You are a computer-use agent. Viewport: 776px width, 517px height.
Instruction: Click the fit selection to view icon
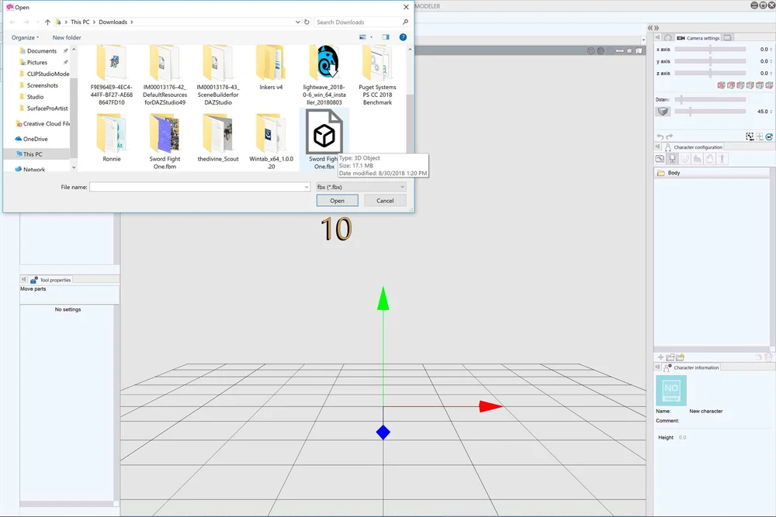click(x=750, y=136)
